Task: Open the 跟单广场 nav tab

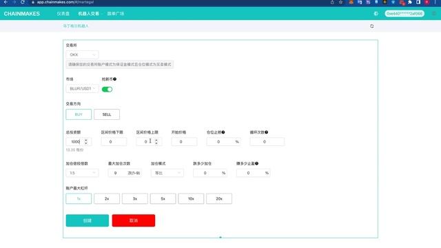Action: coord(116,14)
